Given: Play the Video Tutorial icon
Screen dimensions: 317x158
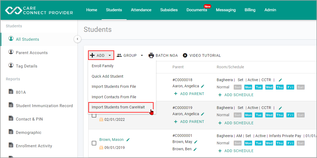Looking at the screenshot, I should pyautogui.click(x=185, y=55).
